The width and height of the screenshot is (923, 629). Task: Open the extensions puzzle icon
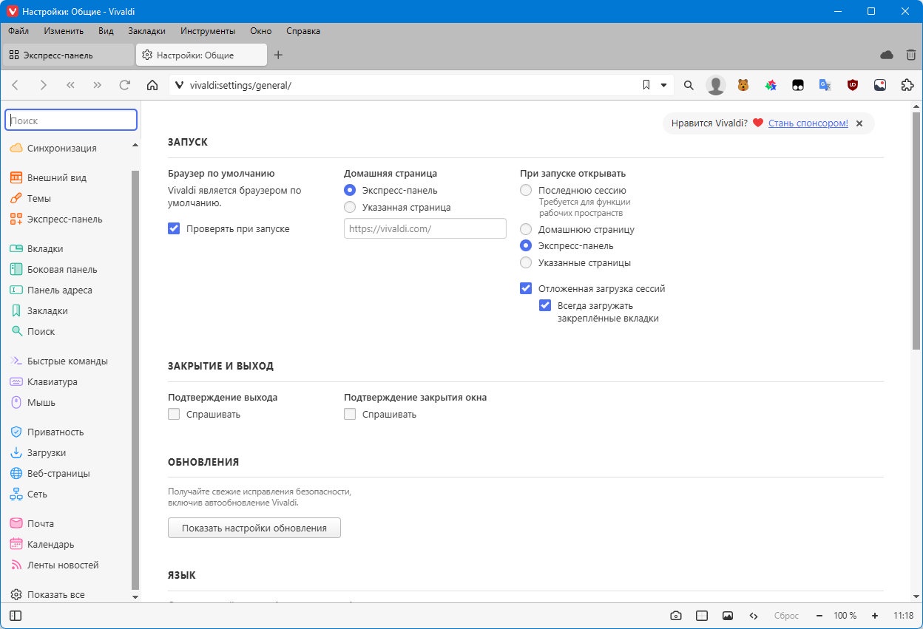[907, 85]
